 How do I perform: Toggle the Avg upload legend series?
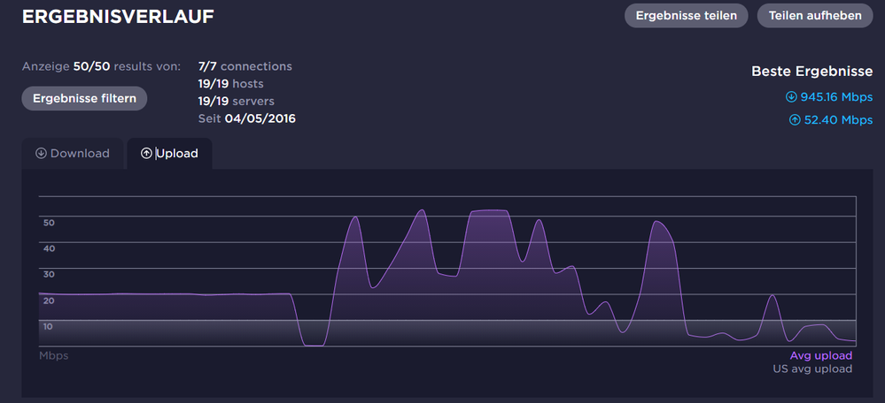click(821, 355)
